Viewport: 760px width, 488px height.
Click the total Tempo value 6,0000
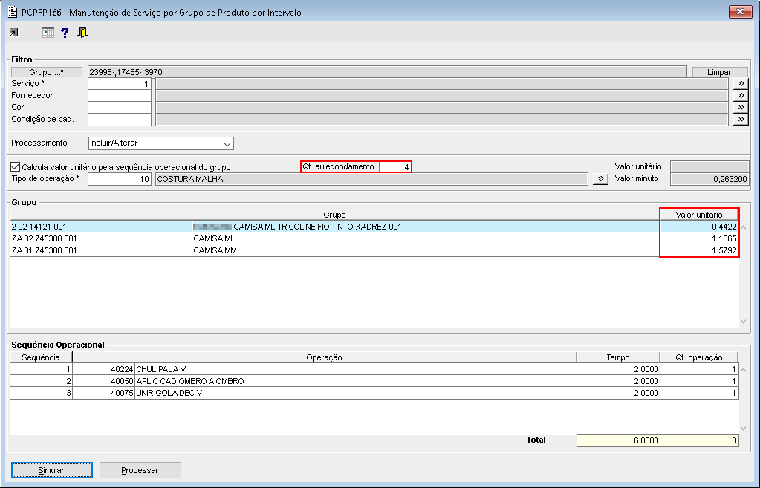tap(618, 440)
